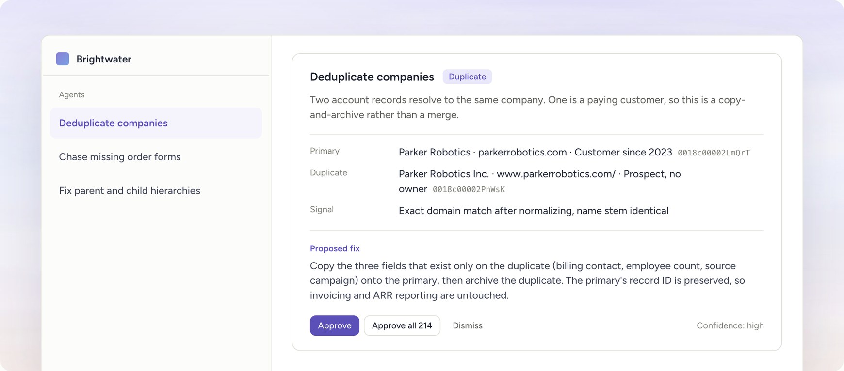Click the Deduplicate companies card heading
This screenshot has width=844, height=371.
click(x=372, y=77)
